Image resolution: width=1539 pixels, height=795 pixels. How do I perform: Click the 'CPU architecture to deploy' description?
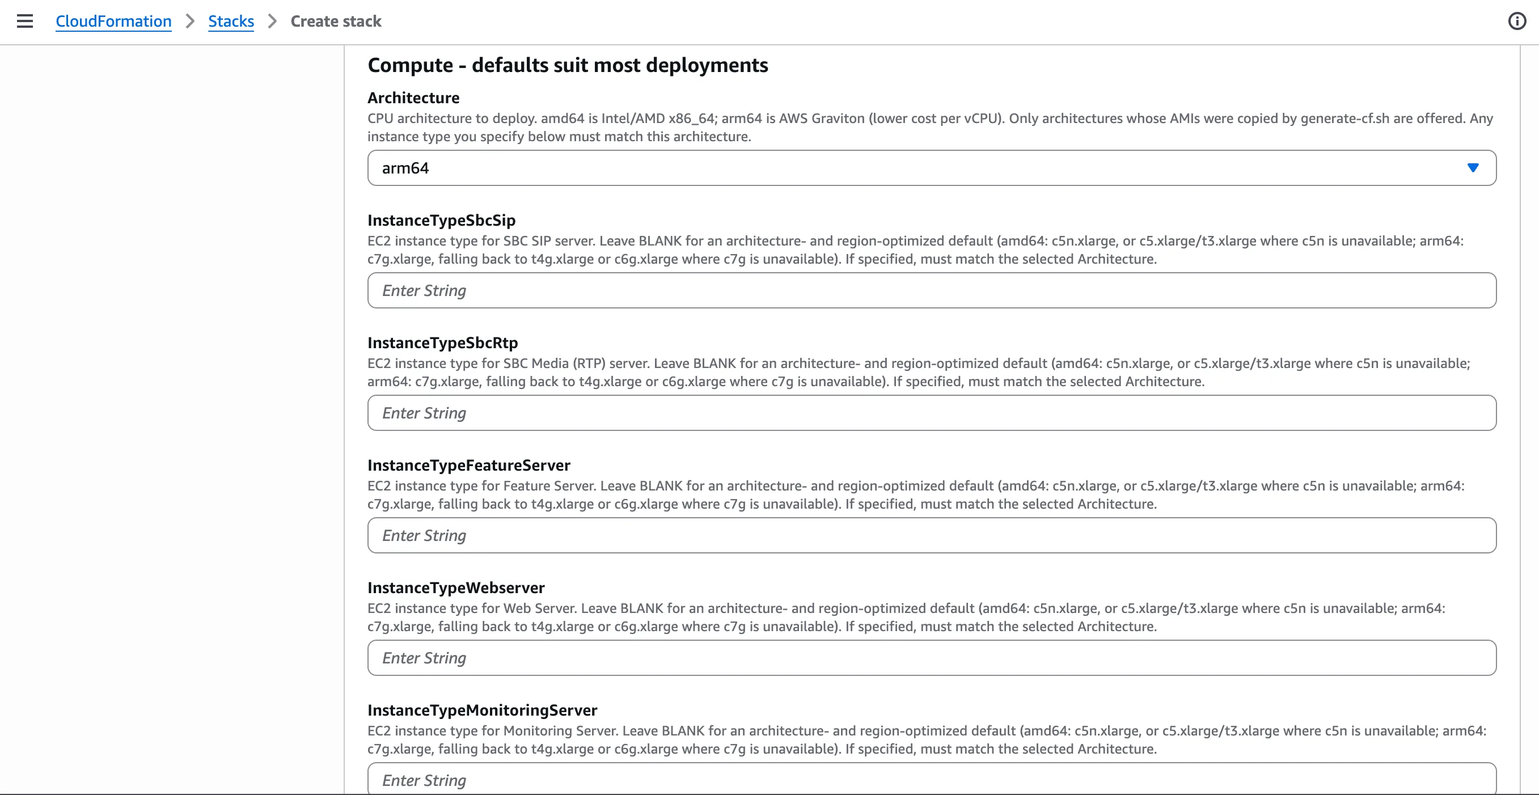[930, 127]
